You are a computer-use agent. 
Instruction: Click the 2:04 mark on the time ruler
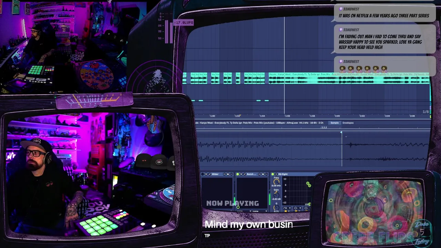tap(387, 116)
